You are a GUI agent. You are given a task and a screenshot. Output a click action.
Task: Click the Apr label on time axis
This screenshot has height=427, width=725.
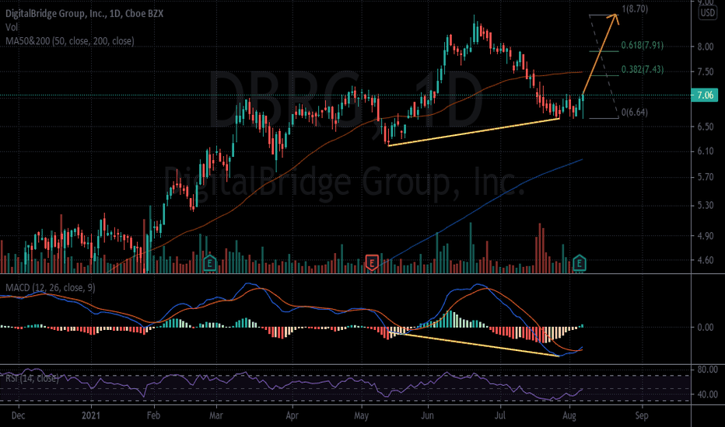[292, 415]
